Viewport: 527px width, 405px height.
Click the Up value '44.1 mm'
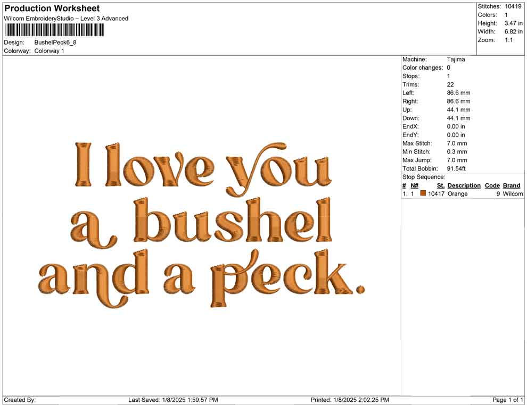[458, 109]
